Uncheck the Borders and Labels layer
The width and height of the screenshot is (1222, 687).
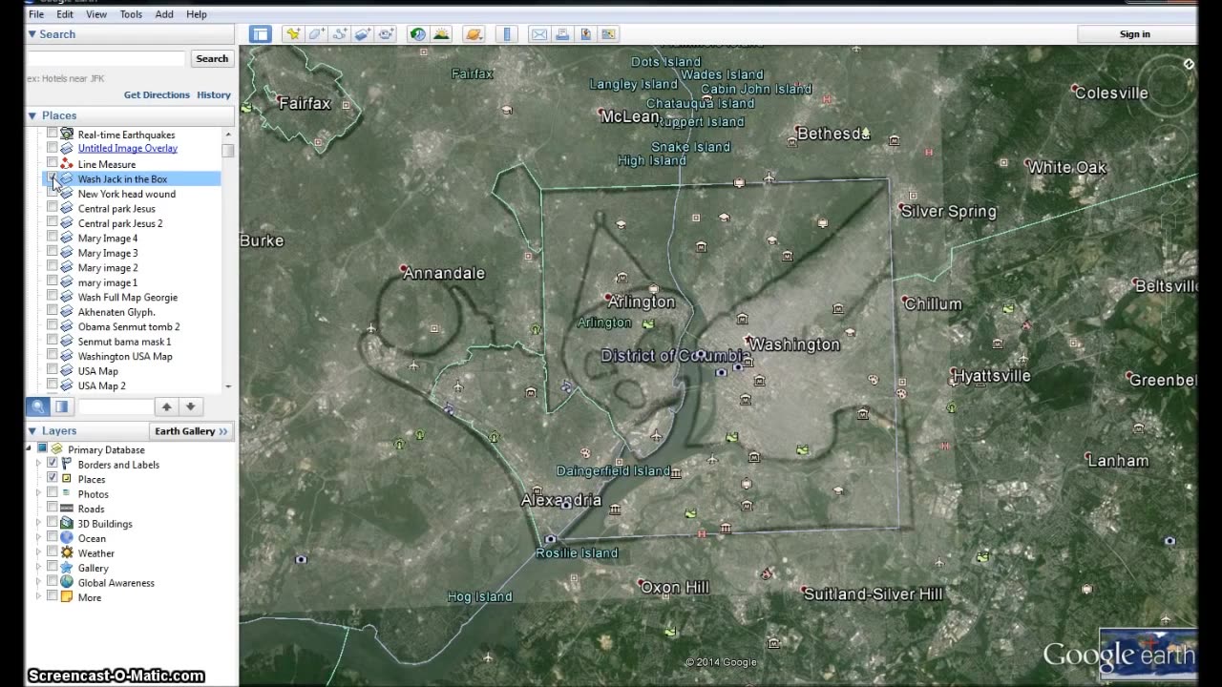pyautogui.click(x=53, y=464)
